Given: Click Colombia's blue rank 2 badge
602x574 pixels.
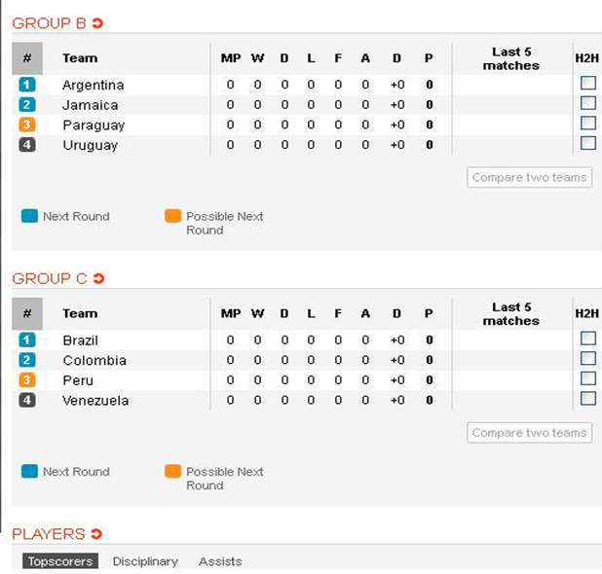Looking at the screenshot, I should point(27,360).
